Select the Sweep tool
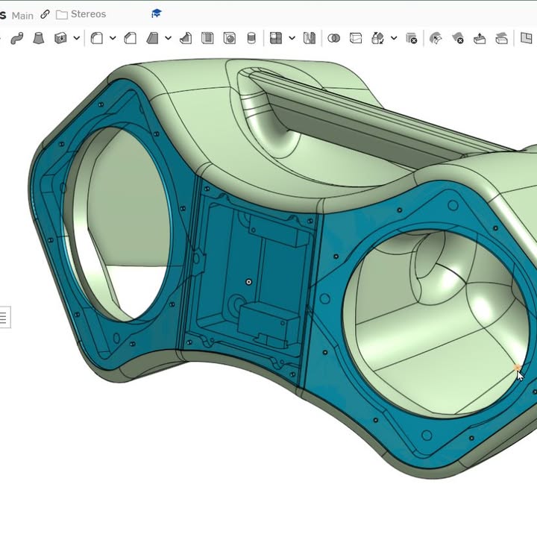This screenshot has height=537, width=537. (x=17, y=38)
